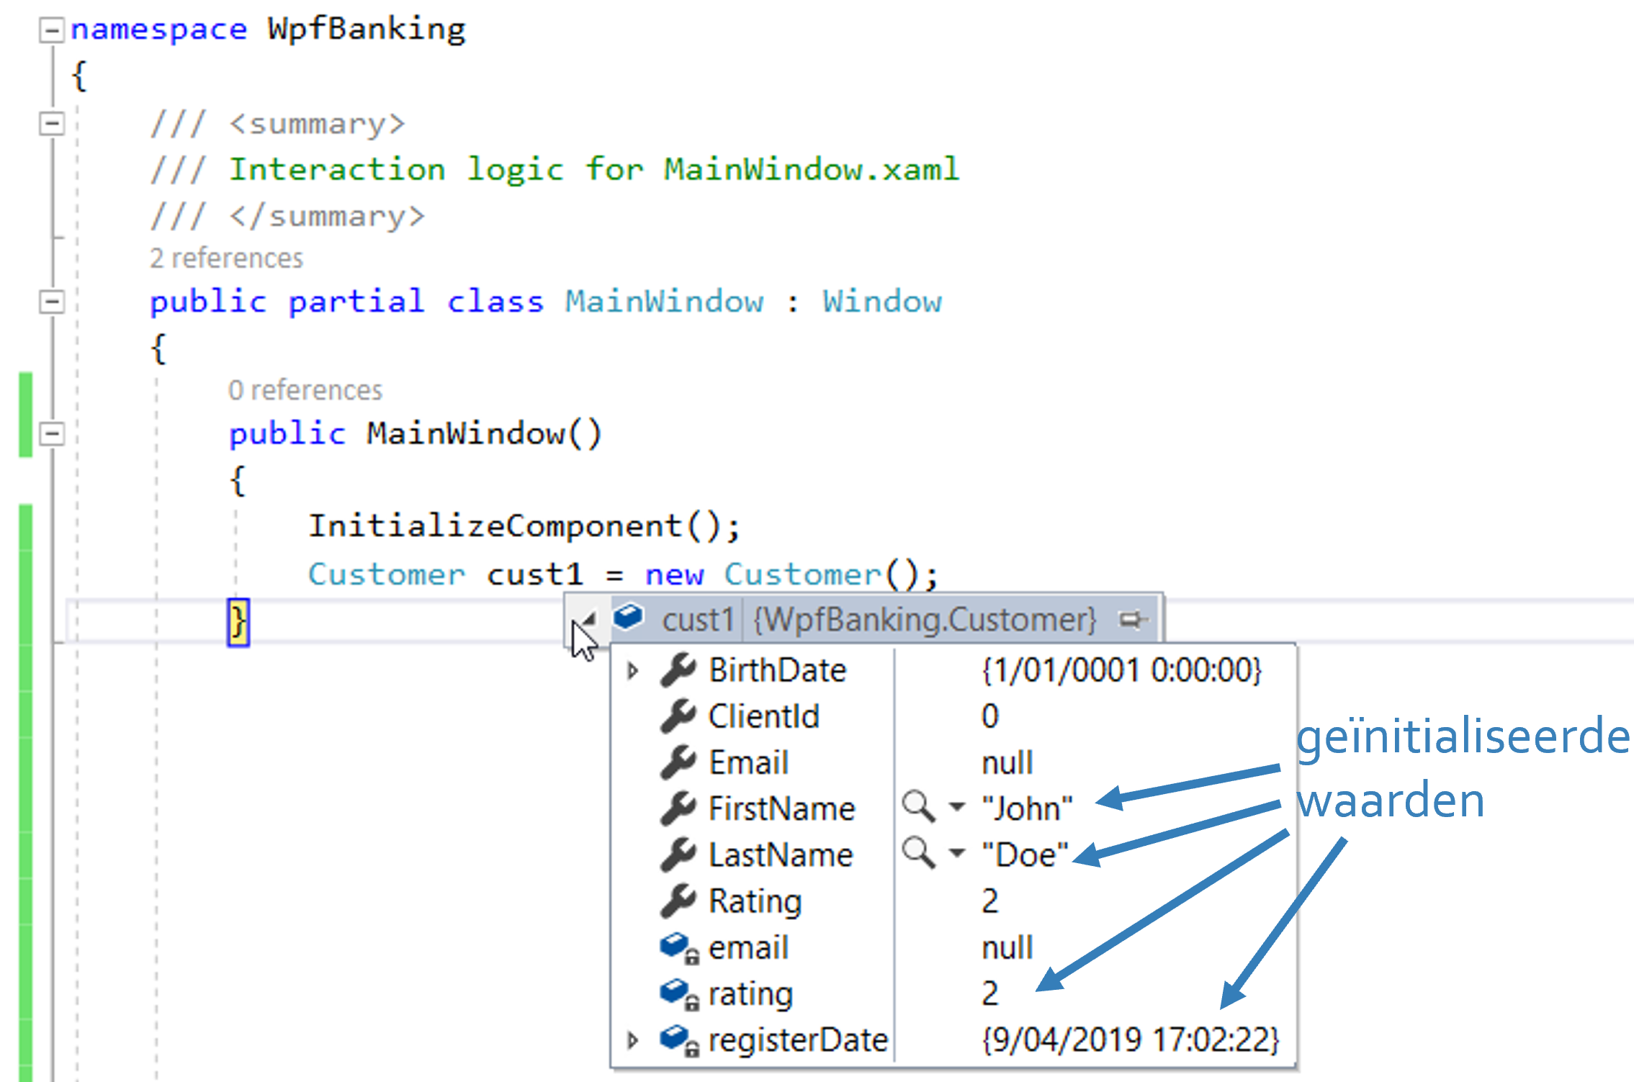
Task: Open the 2 references CodeLens link
Action: [226, 258]
